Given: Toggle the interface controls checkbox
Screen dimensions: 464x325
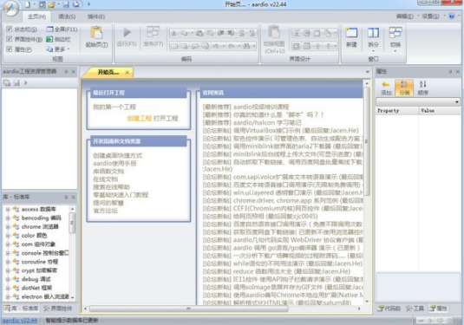Looking at the screenshot, I should (x=10, y=39).
